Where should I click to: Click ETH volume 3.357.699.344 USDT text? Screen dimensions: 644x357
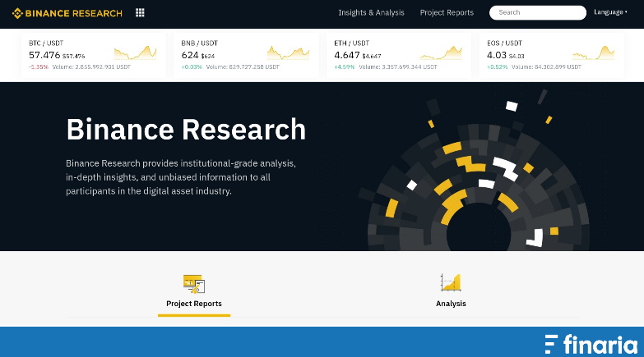pyautogui.click(x=398, y=66)
